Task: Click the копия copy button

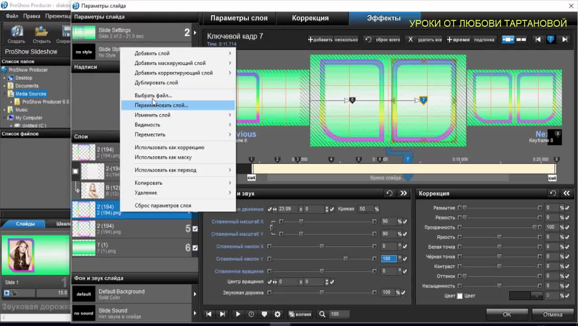Action: (x=300, y=314)
